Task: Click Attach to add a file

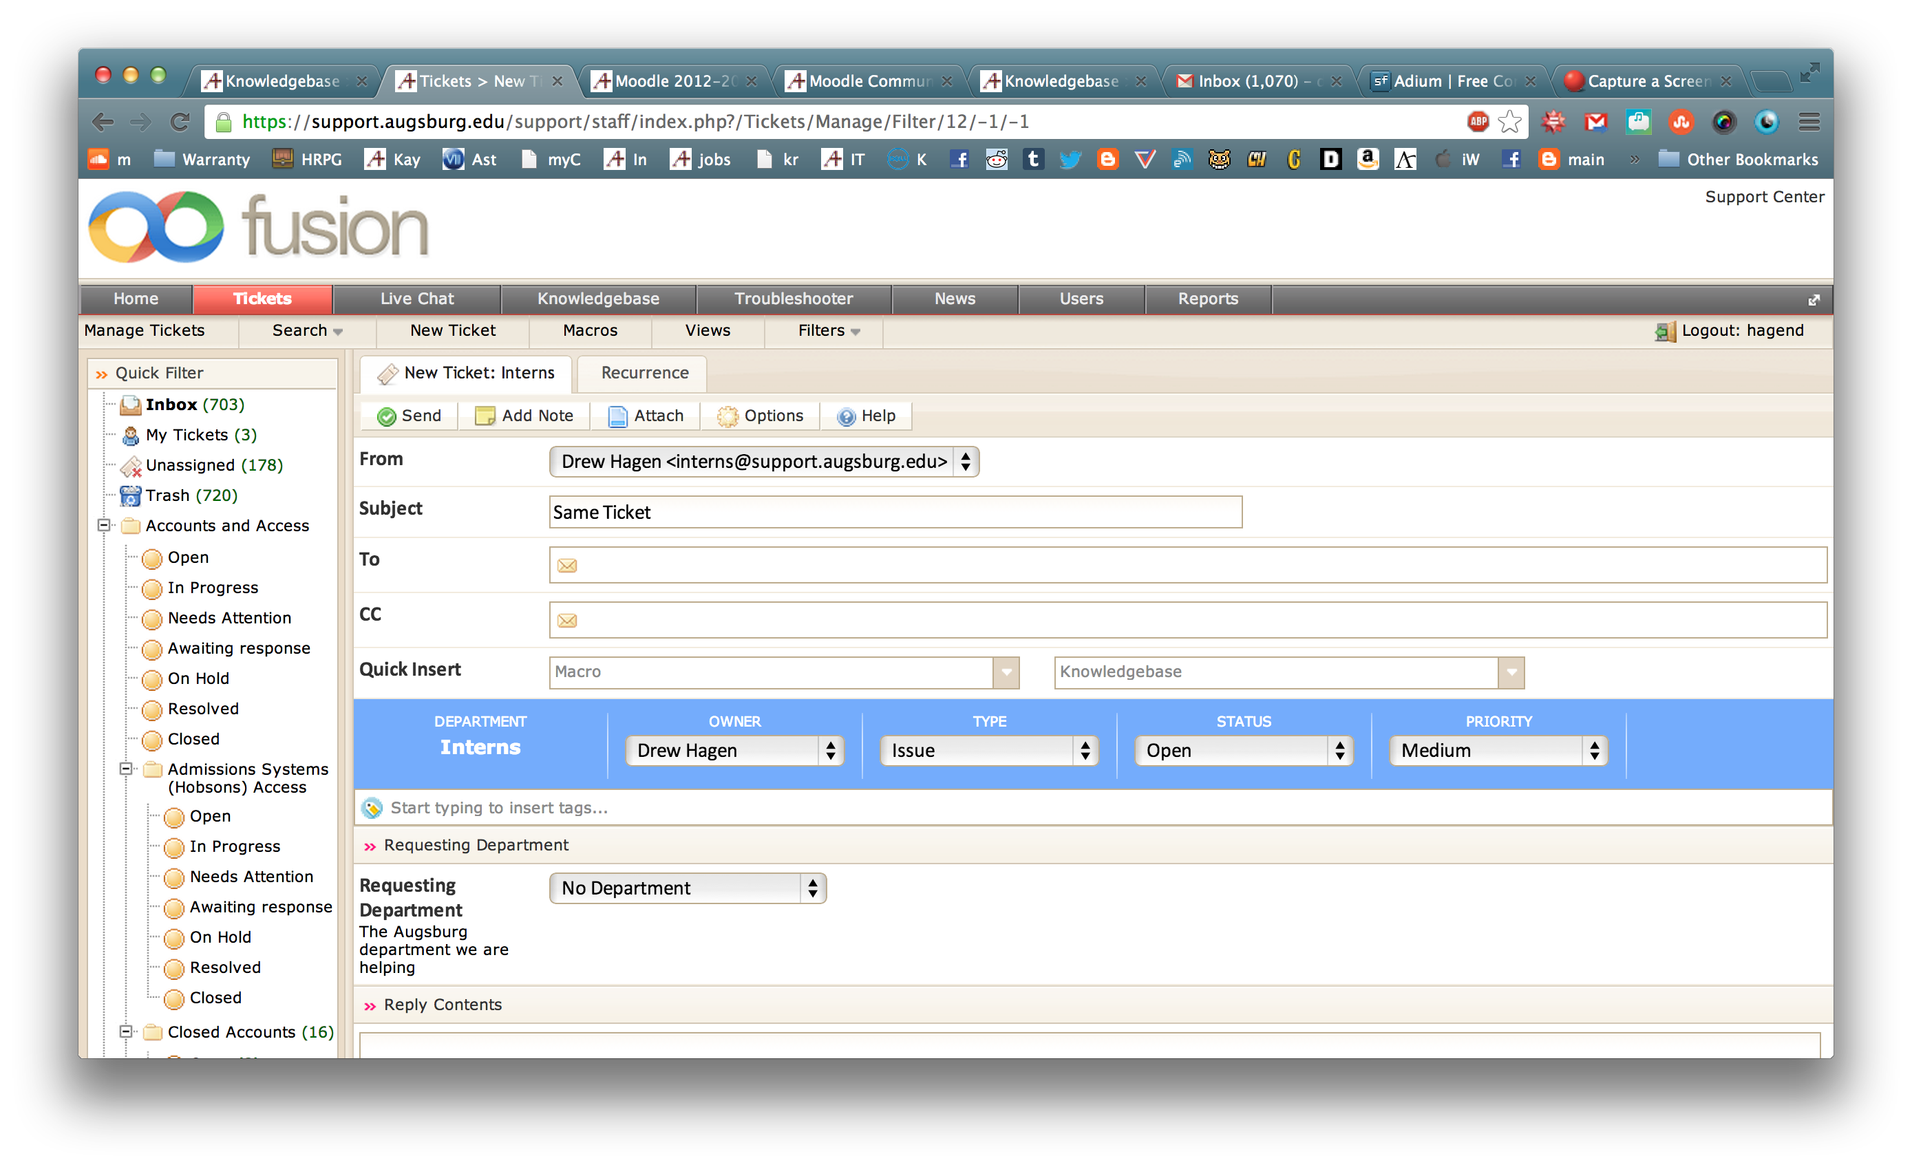Action: [x=646, y=416]
